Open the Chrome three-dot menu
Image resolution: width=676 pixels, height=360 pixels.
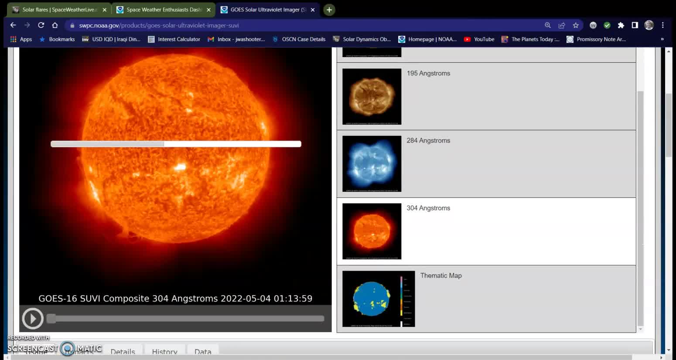662,25
